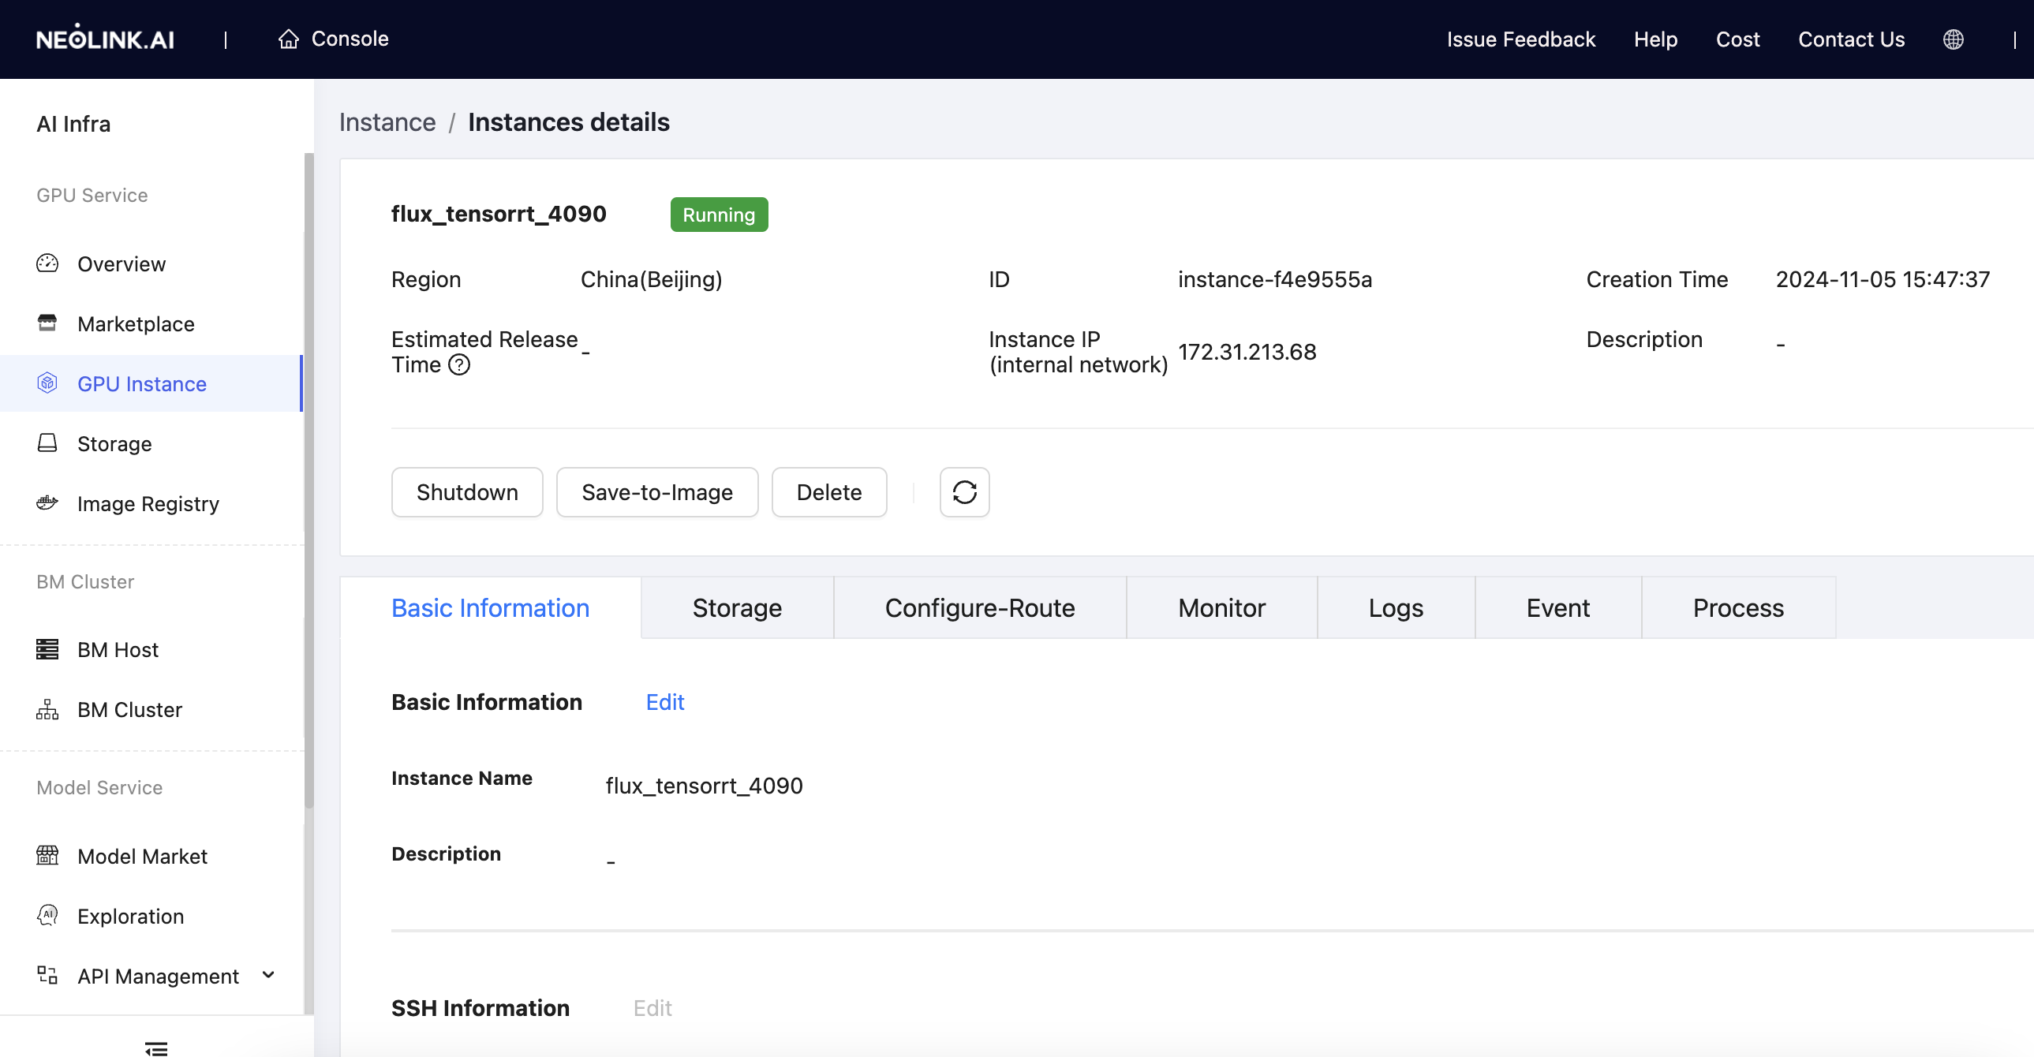Click the flux_tensorrt_4090 title heading
The width and height of the screenshot is (2034, 1057).
pos(498,214)
